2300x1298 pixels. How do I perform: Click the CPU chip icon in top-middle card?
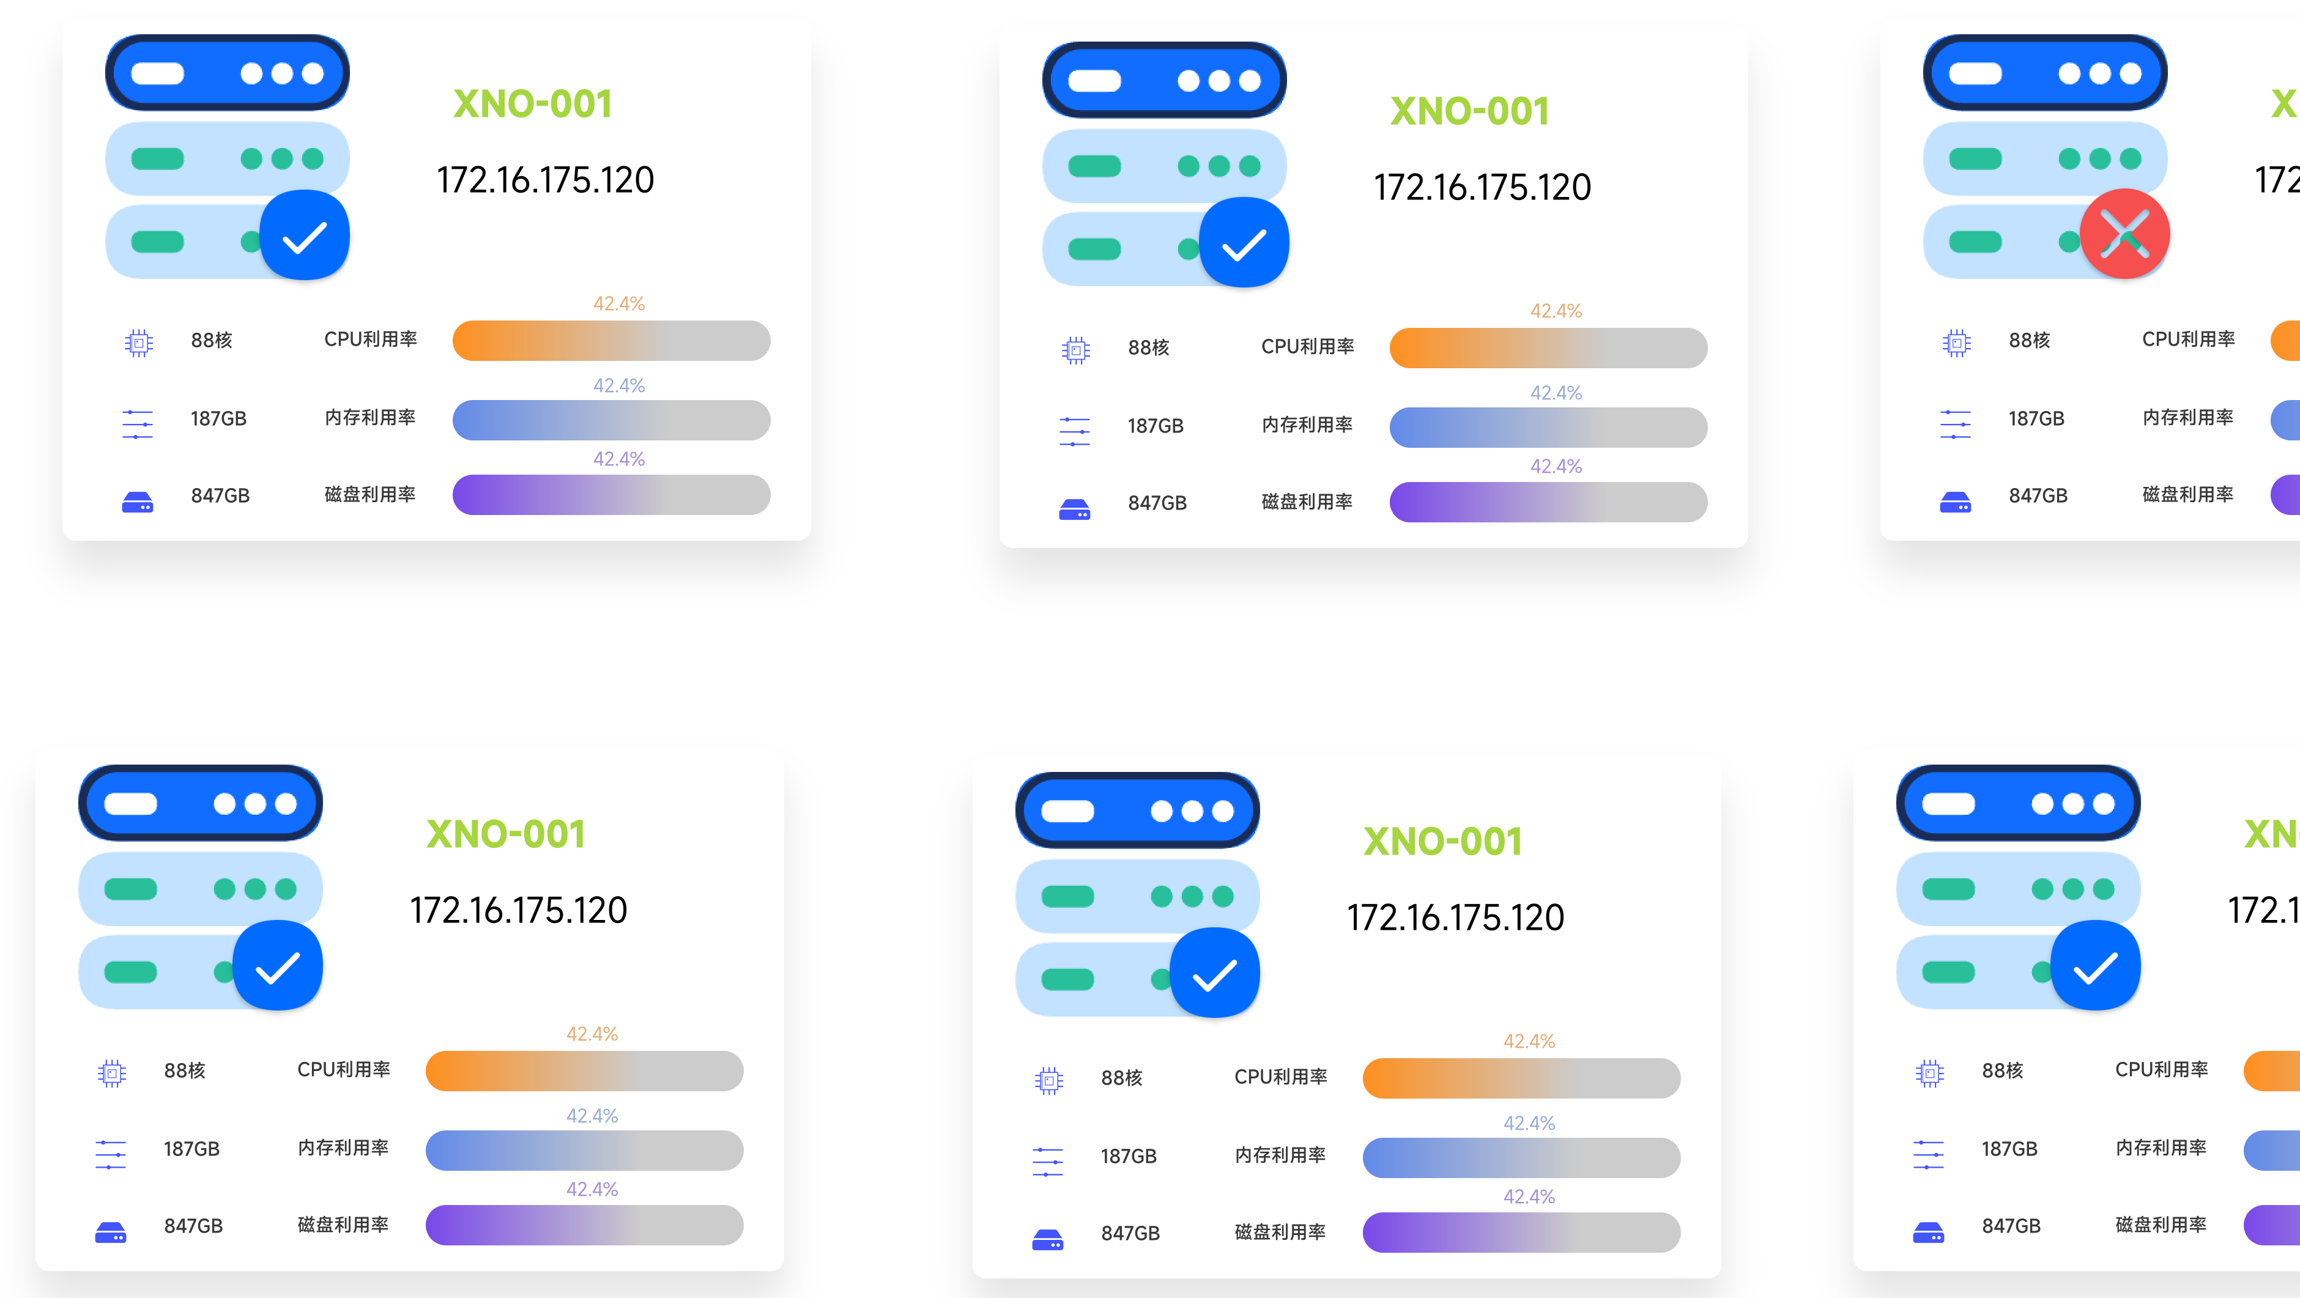pyautogui.click(x=1075, y=350)
